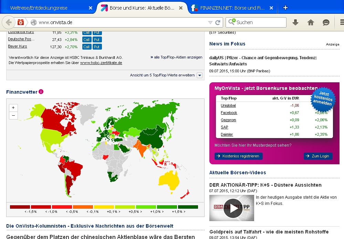Click Canada on the Finanzwetter map

tap(53, 119)
